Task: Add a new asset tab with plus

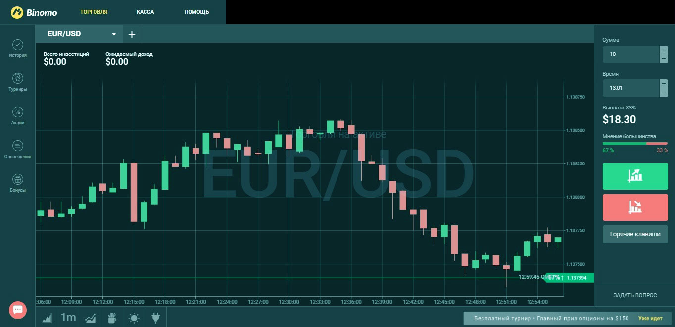Action: [132, 34]
